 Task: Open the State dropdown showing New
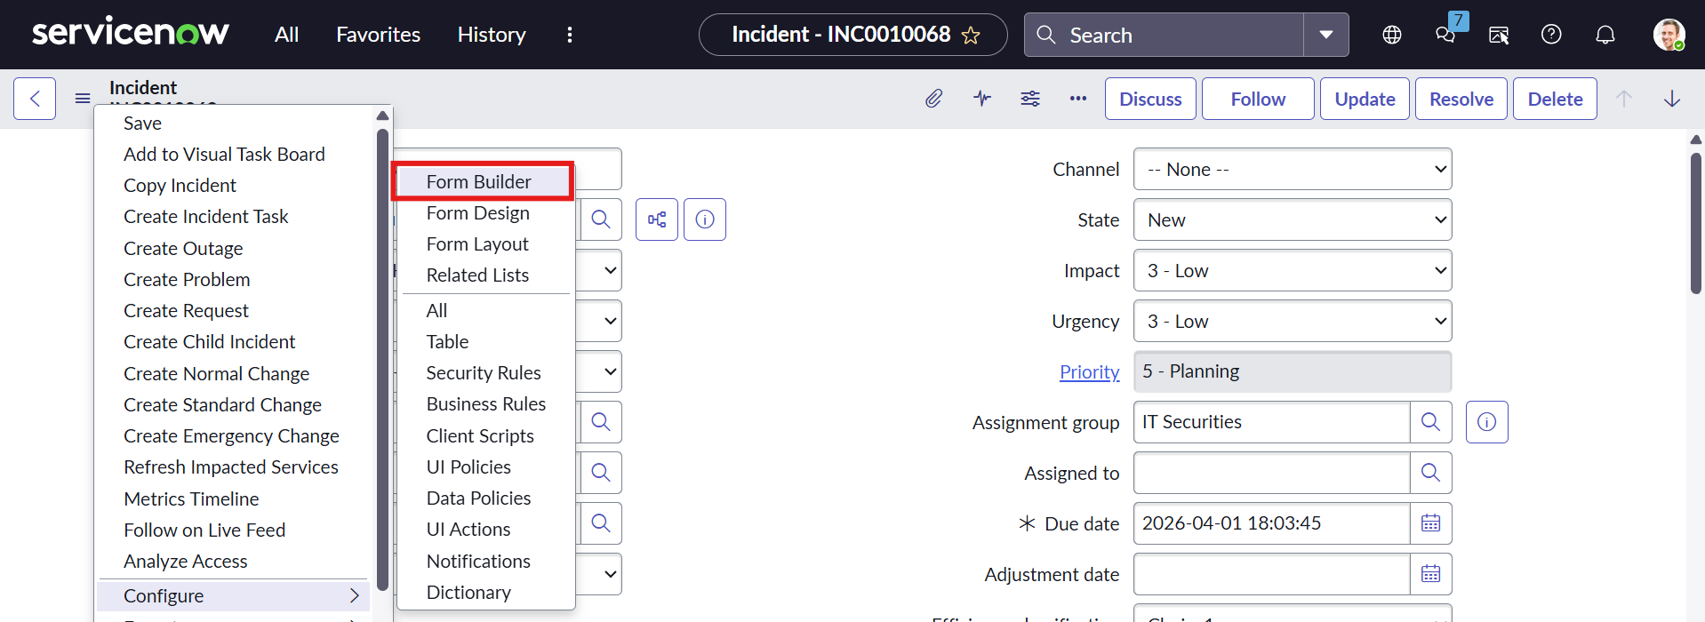click(x=1292, y=220)
